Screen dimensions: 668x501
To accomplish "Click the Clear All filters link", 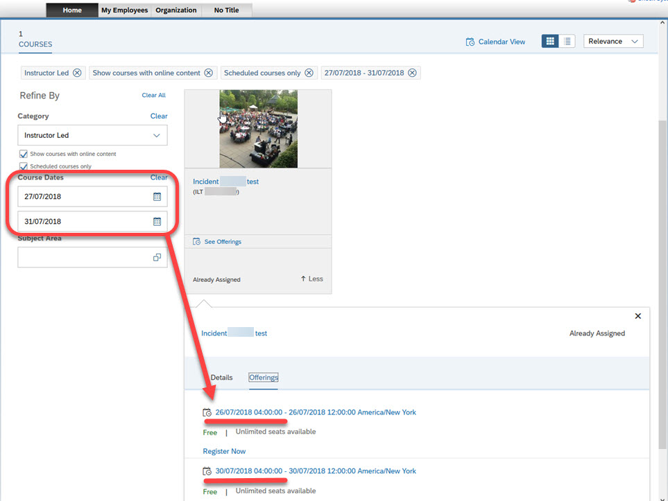I will (154, 96).
